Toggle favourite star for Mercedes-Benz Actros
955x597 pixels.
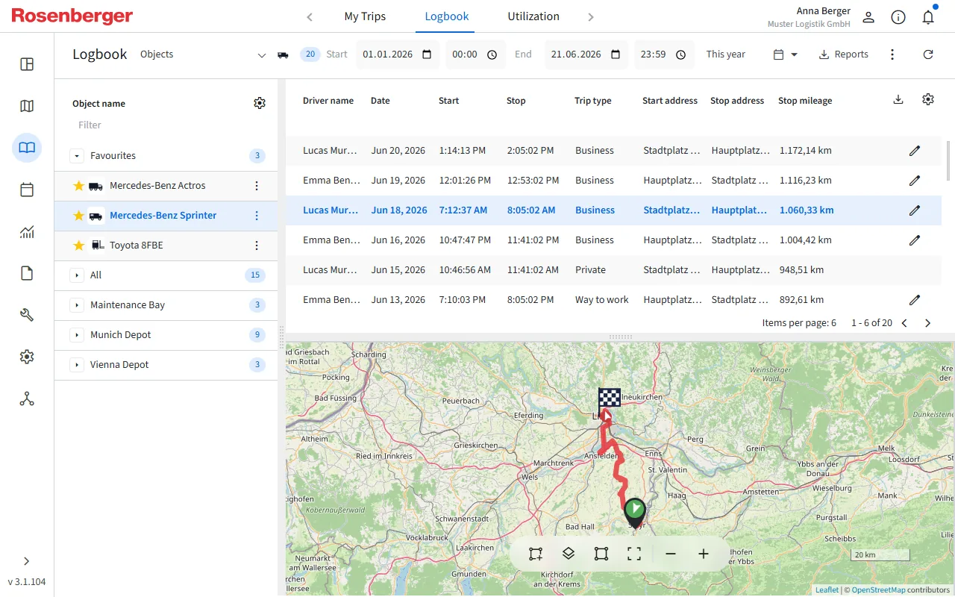[78, 186]
